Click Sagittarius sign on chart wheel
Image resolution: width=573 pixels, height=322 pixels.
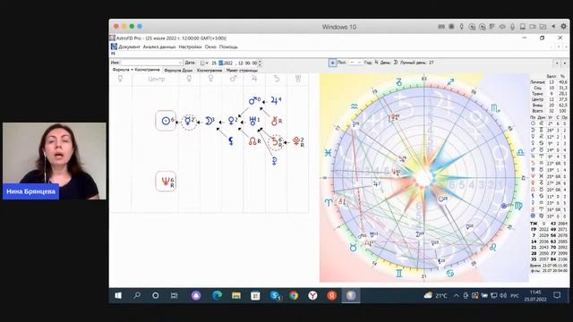[450, 83]
